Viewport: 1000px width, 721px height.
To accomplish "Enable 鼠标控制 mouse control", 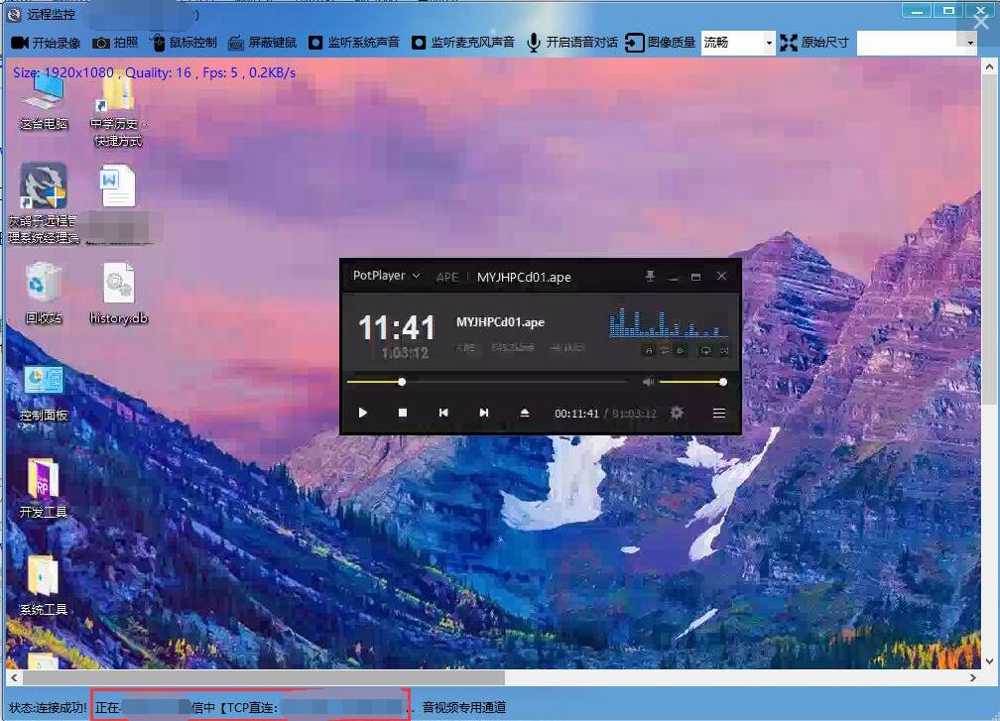I will click(x=158, y=43).
